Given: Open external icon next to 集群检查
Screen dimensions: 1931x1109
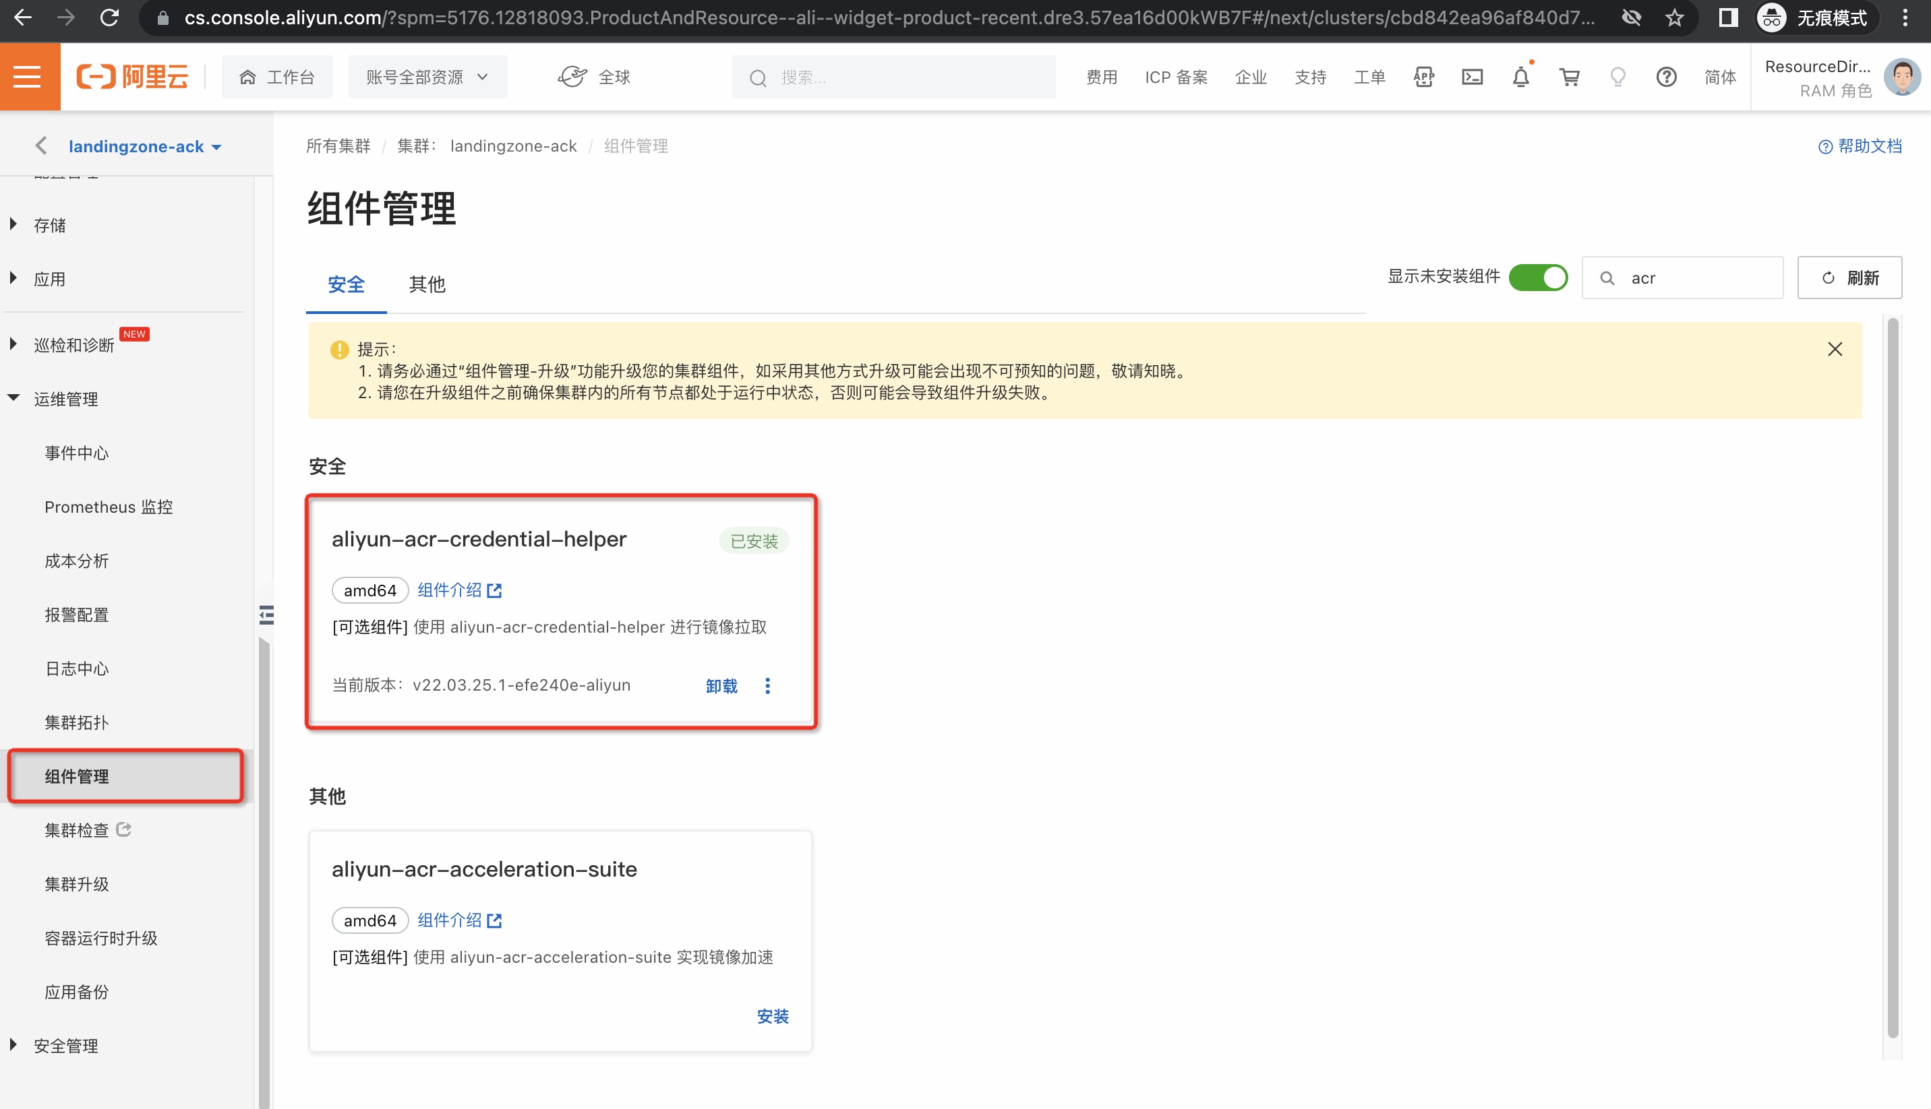Looking at the screenshot, I should click(x=123, y=829).
